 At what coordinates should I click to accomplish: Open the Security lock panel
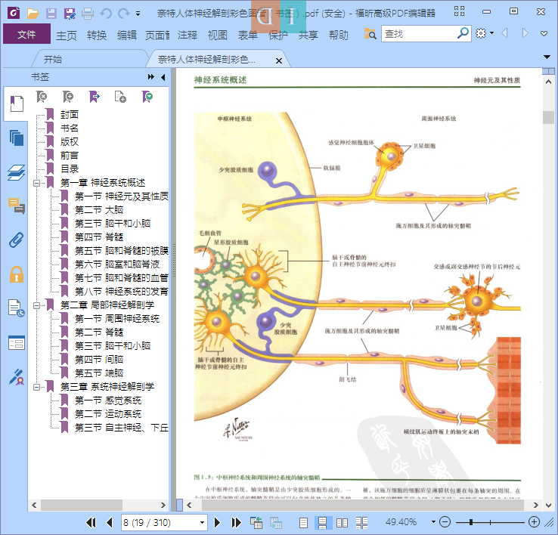coord(17,274)
